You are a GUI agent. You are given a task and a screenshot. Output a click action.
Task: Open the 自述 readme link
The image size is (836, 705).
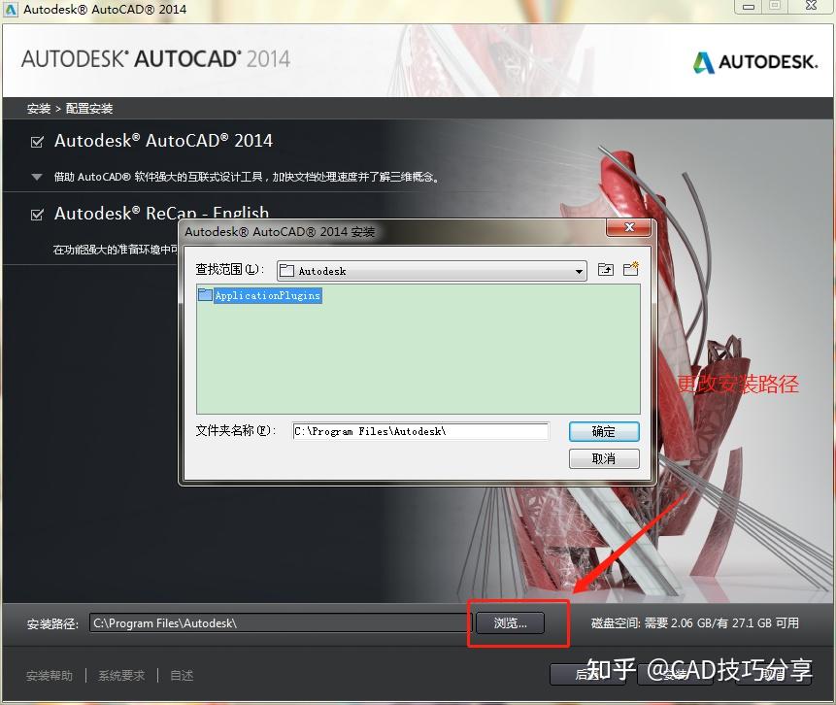click(182, 676)
